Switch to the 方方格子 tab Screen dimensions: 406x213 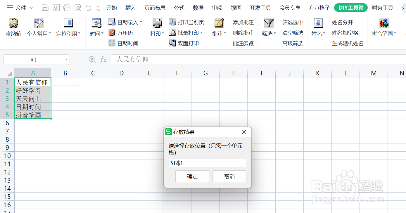[319, 8]
